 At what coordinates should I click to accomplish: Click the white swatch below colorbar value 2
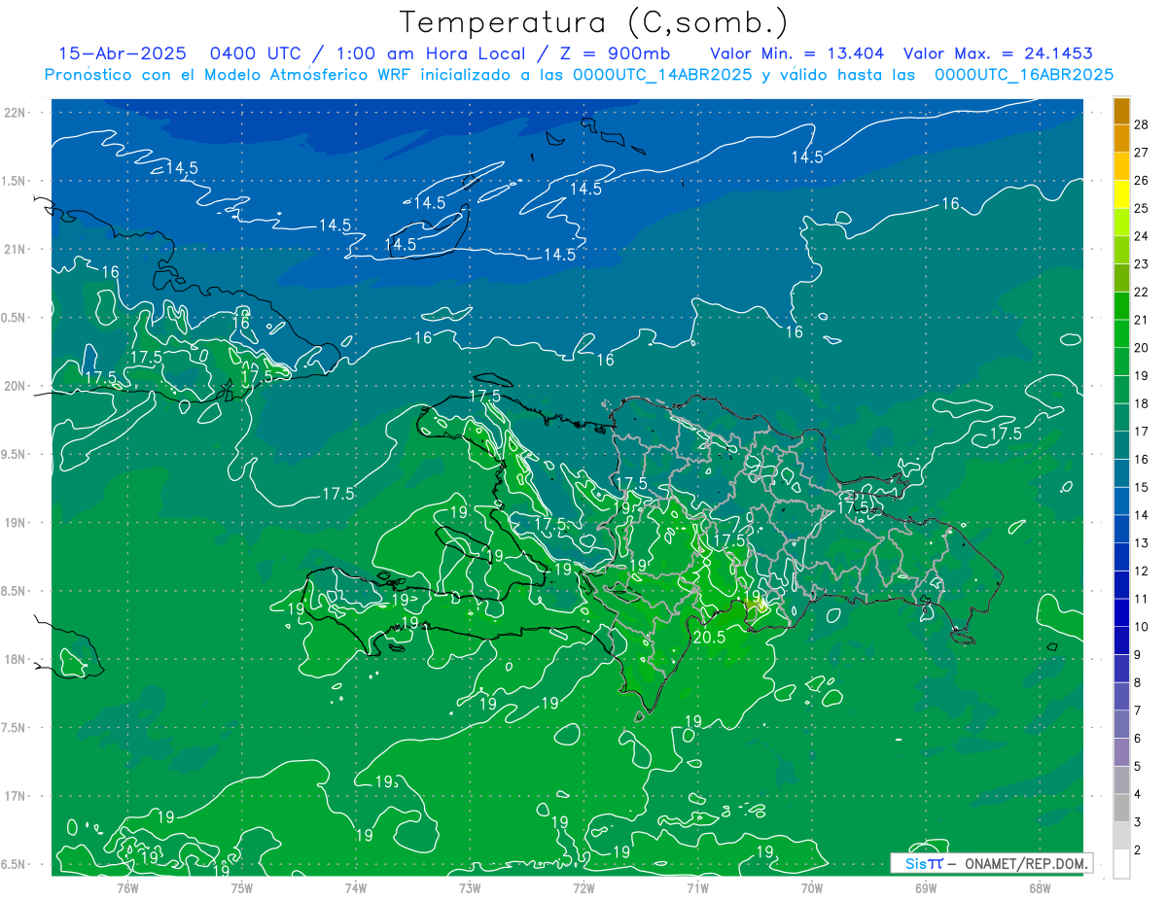[x=1121, y=864]
